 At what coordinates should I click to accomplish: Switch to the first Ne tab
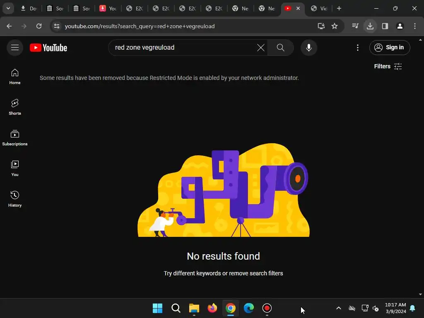point(241,8)
